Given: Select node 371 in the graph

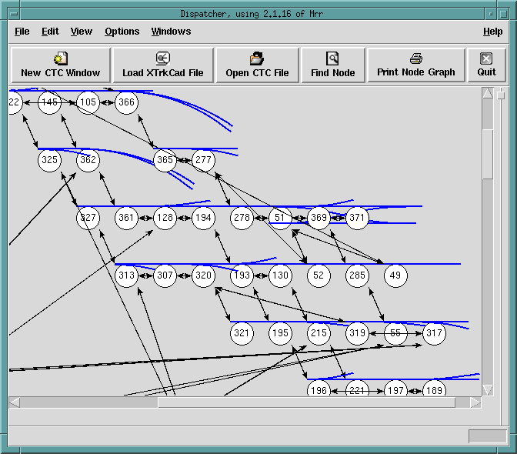Looking at the screenshot, I should (x=357, y=218).
